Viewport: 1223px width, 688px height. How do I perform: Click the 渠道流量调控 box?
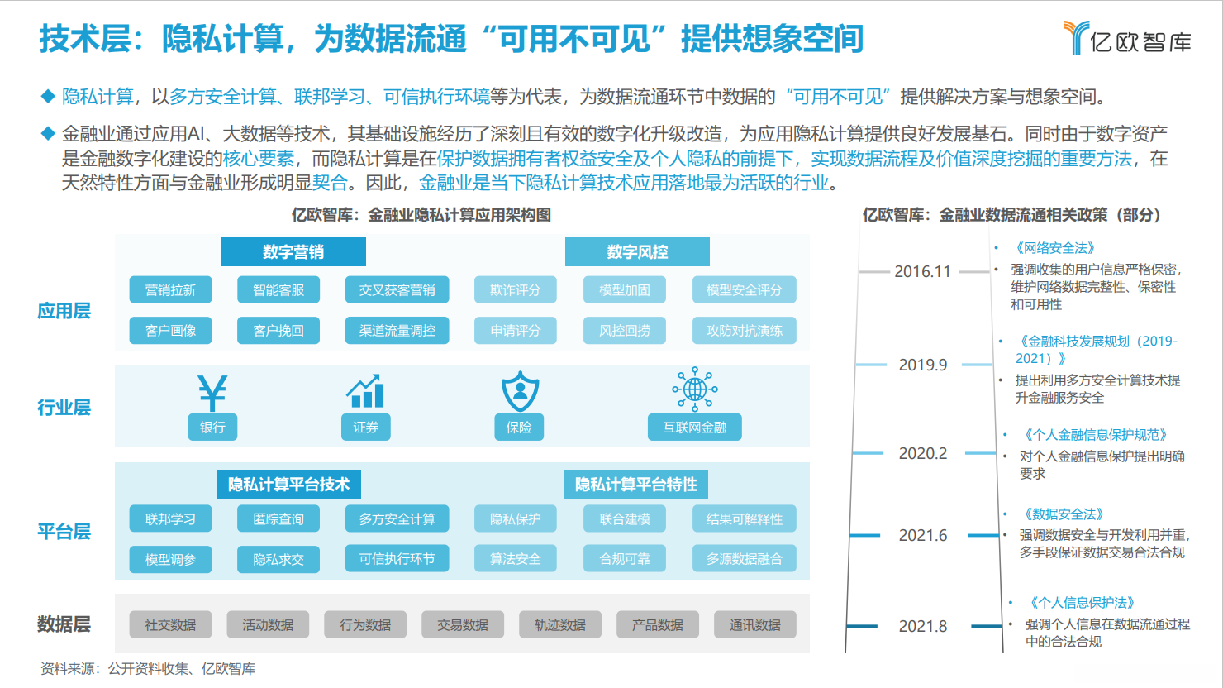pos(397,331)
